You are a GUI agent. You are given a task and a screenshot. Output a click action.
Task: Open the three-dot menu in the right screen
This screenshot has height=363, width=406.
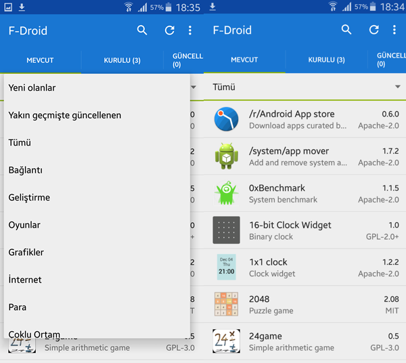(x=394, y=30)
